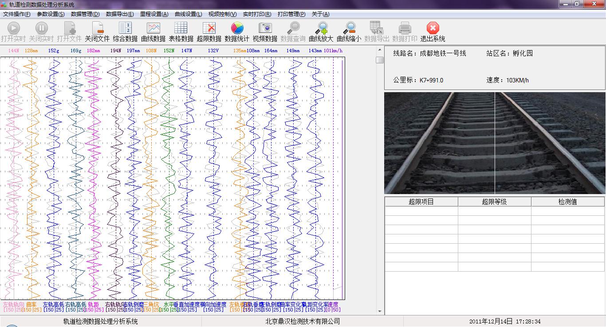Screen dimensions: 606x327
Task: Open the 数据管理(D) menu
Action: [85, 14]
